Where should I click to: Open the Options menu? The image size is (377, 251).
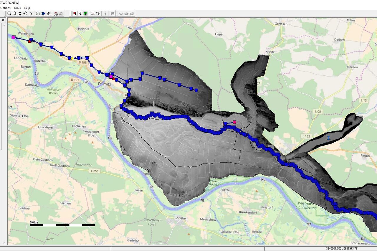click(x=5, y=8)
